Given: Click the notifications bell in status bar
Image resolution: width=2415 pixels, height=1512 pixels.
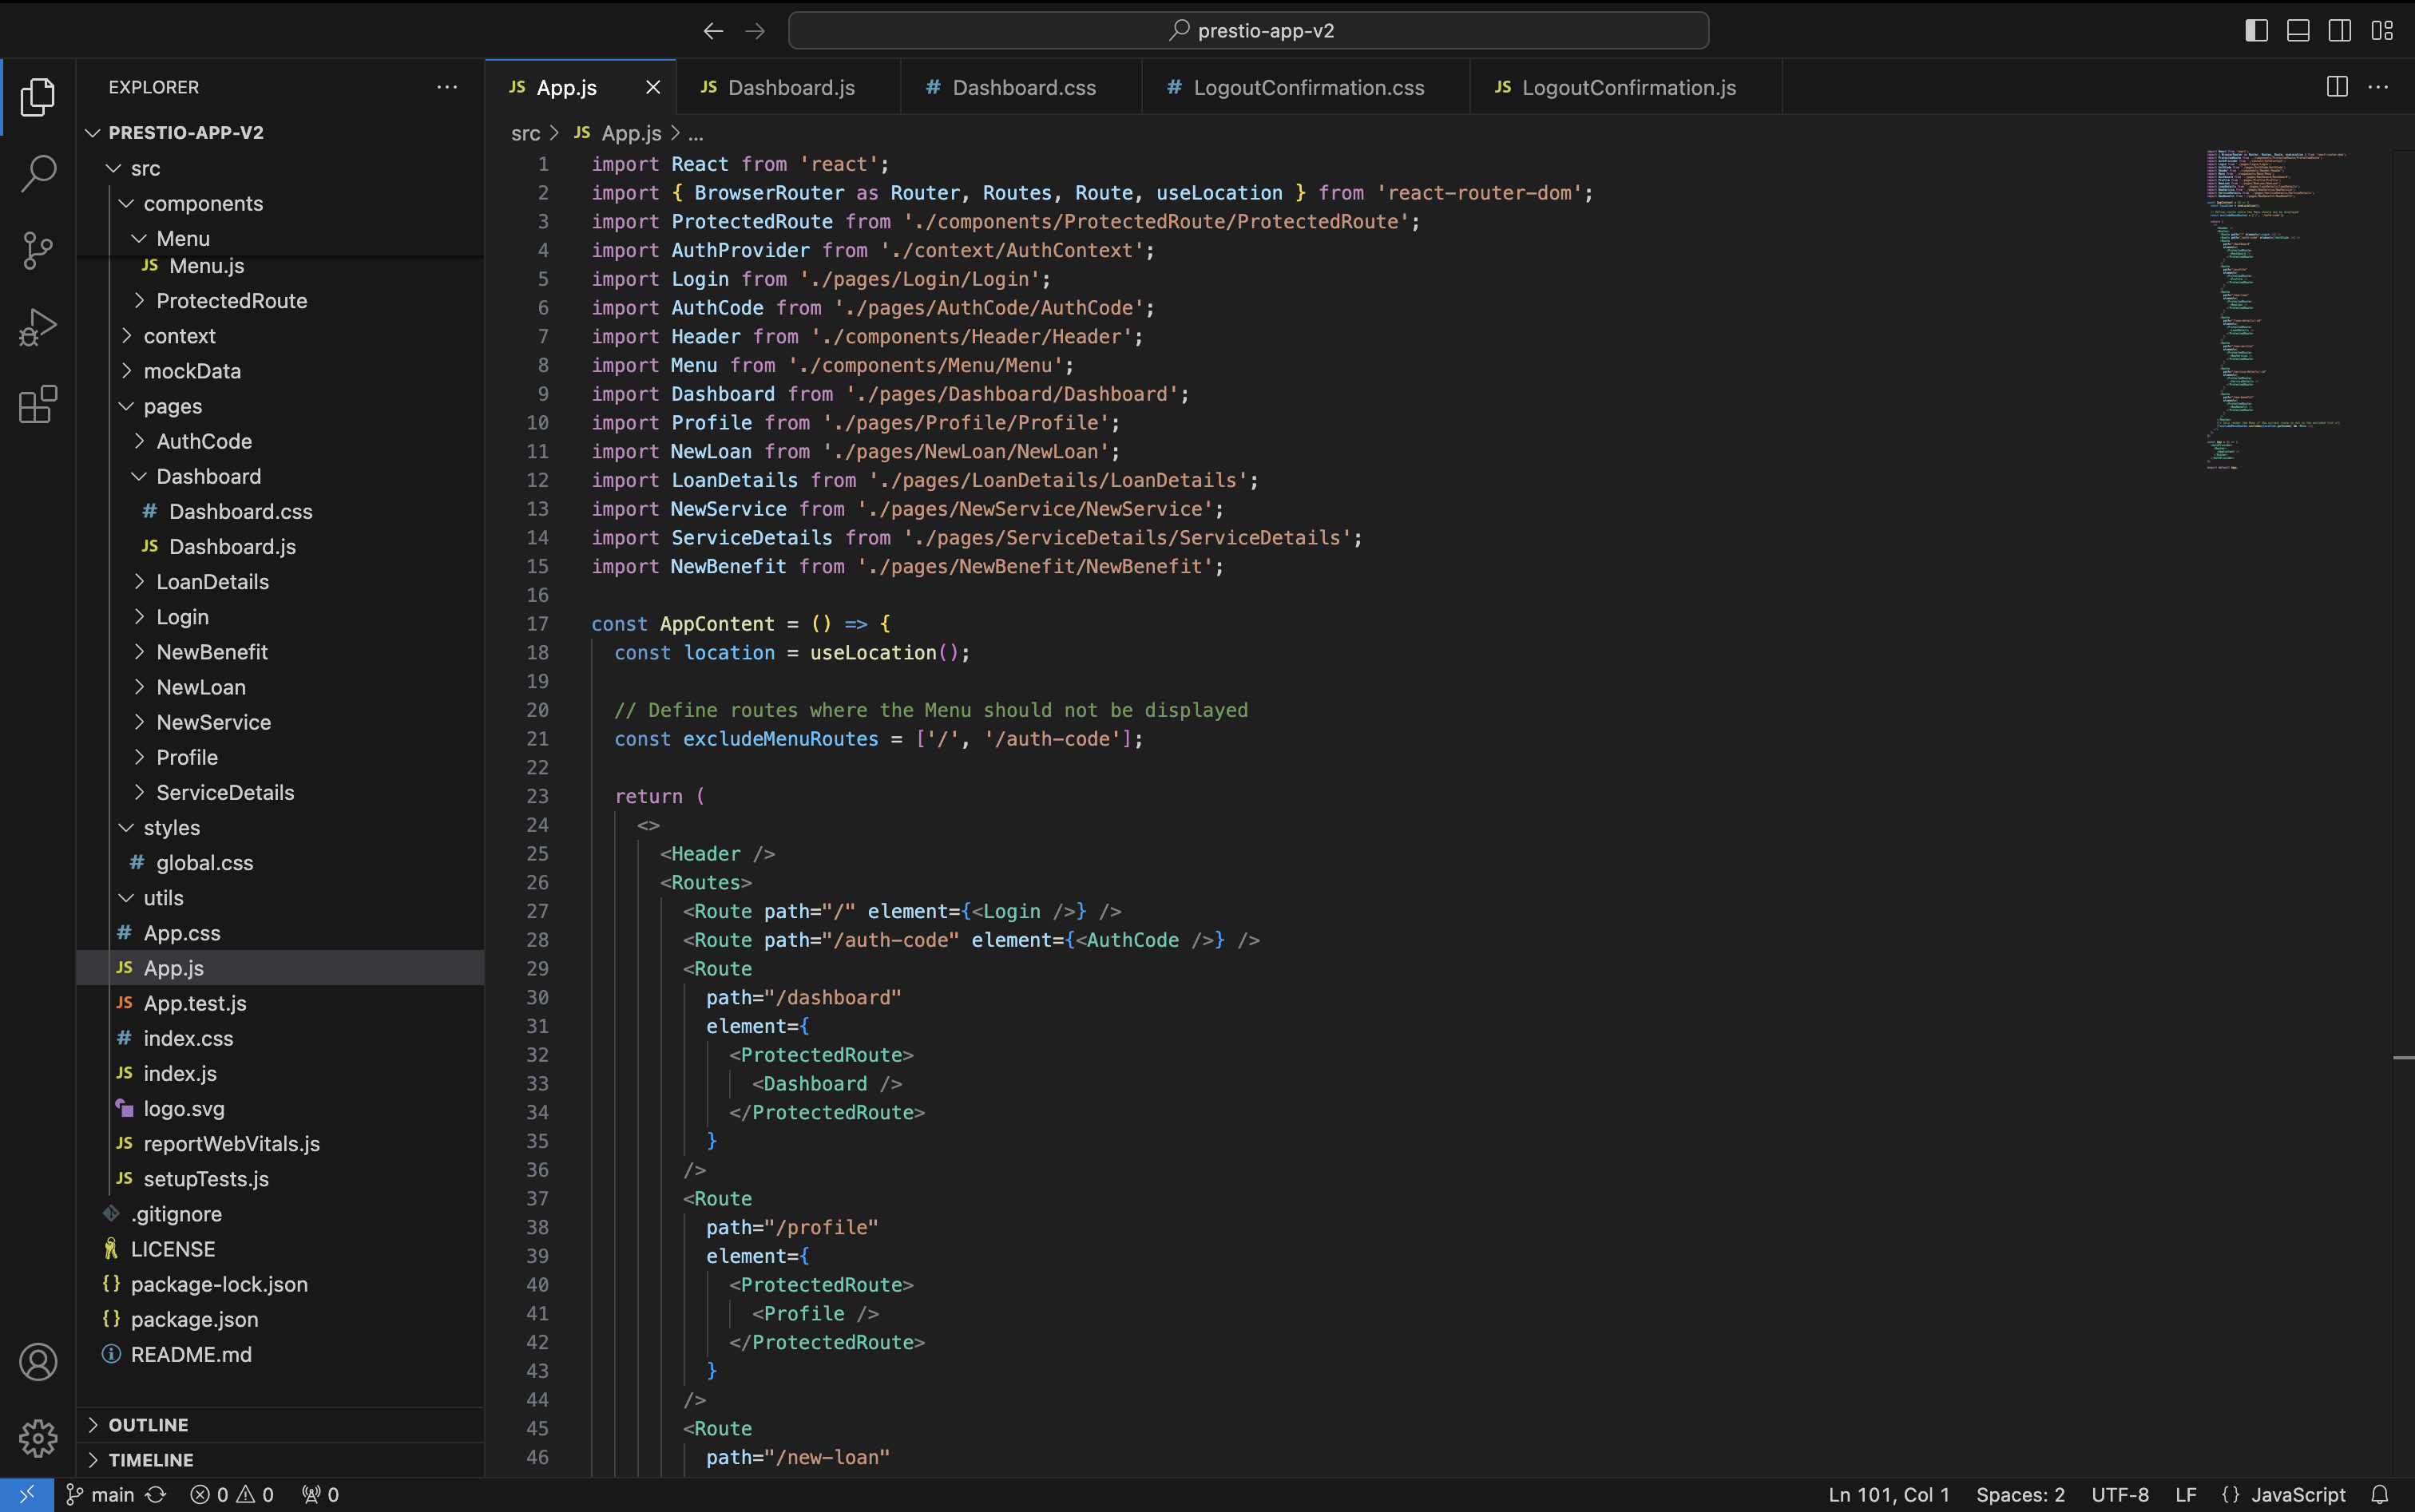Looking at the screenshot, I should pos(2380,1494).
